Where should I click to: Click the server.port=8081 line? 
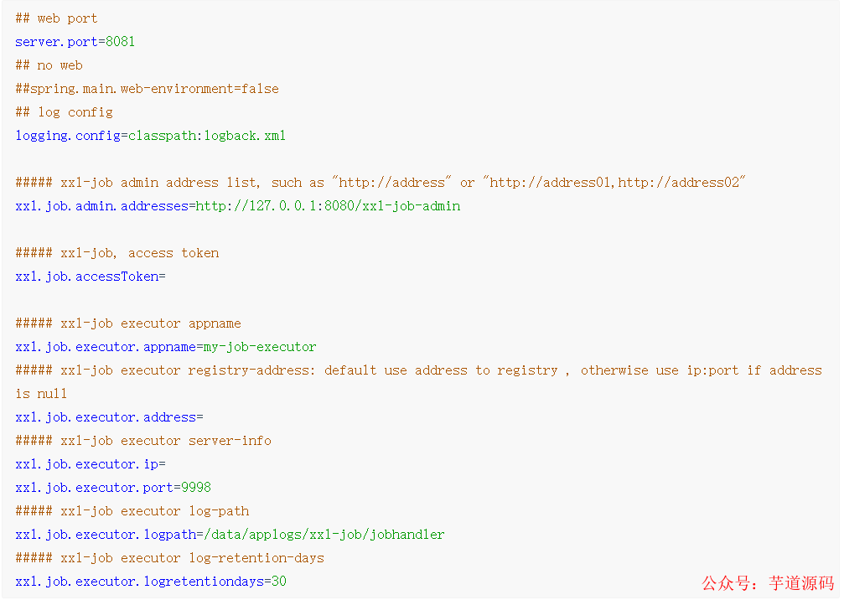click(75, 42)
